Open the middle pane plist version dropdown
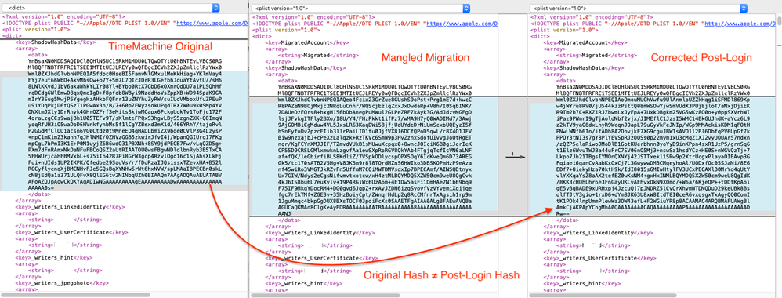Screen dimensions: 782x298 coord(361,8)
